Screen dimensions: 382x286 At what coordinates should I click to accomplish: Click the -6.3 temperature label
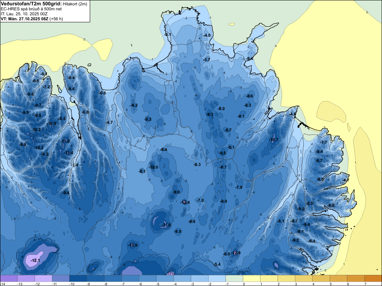click(x=197, y=164)
